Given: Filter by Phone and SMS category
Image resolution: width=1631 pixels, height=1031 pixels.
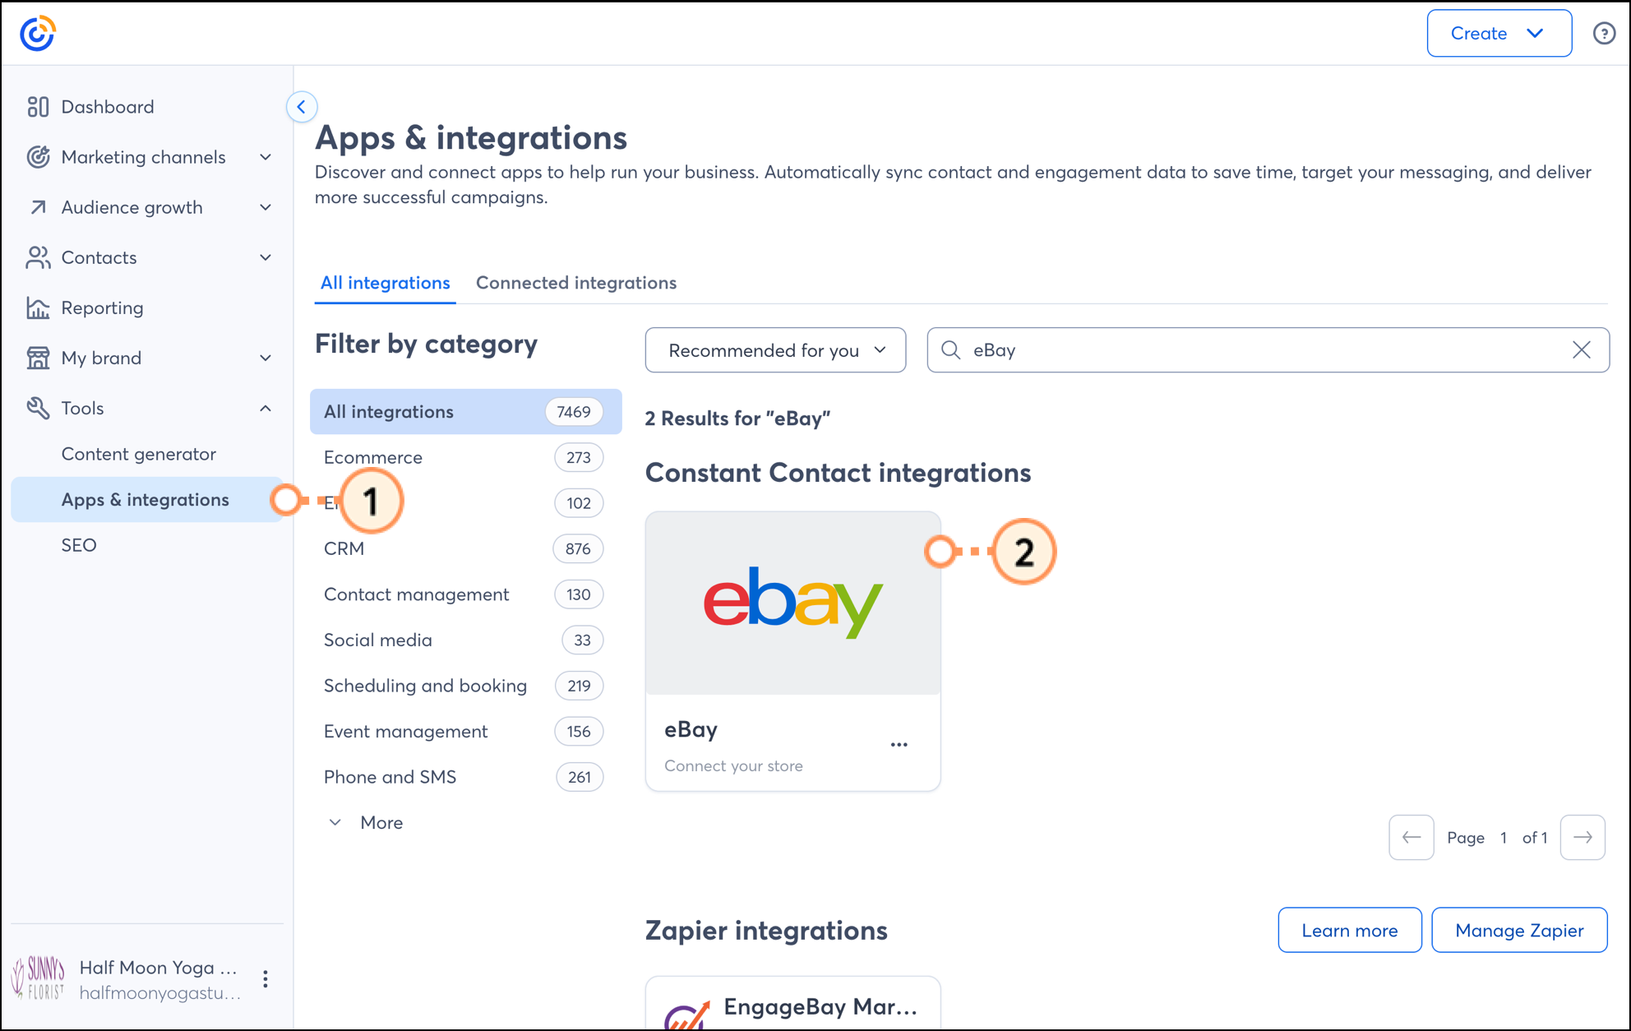Looking at the screenshot, I should (x=465, y=777).
